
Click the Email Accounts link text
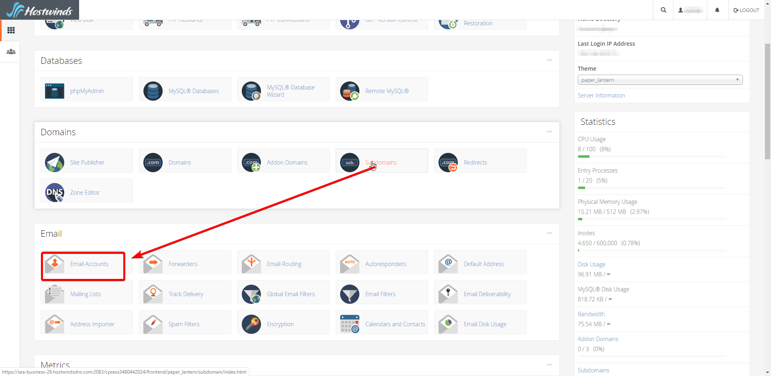pos(89,264)
